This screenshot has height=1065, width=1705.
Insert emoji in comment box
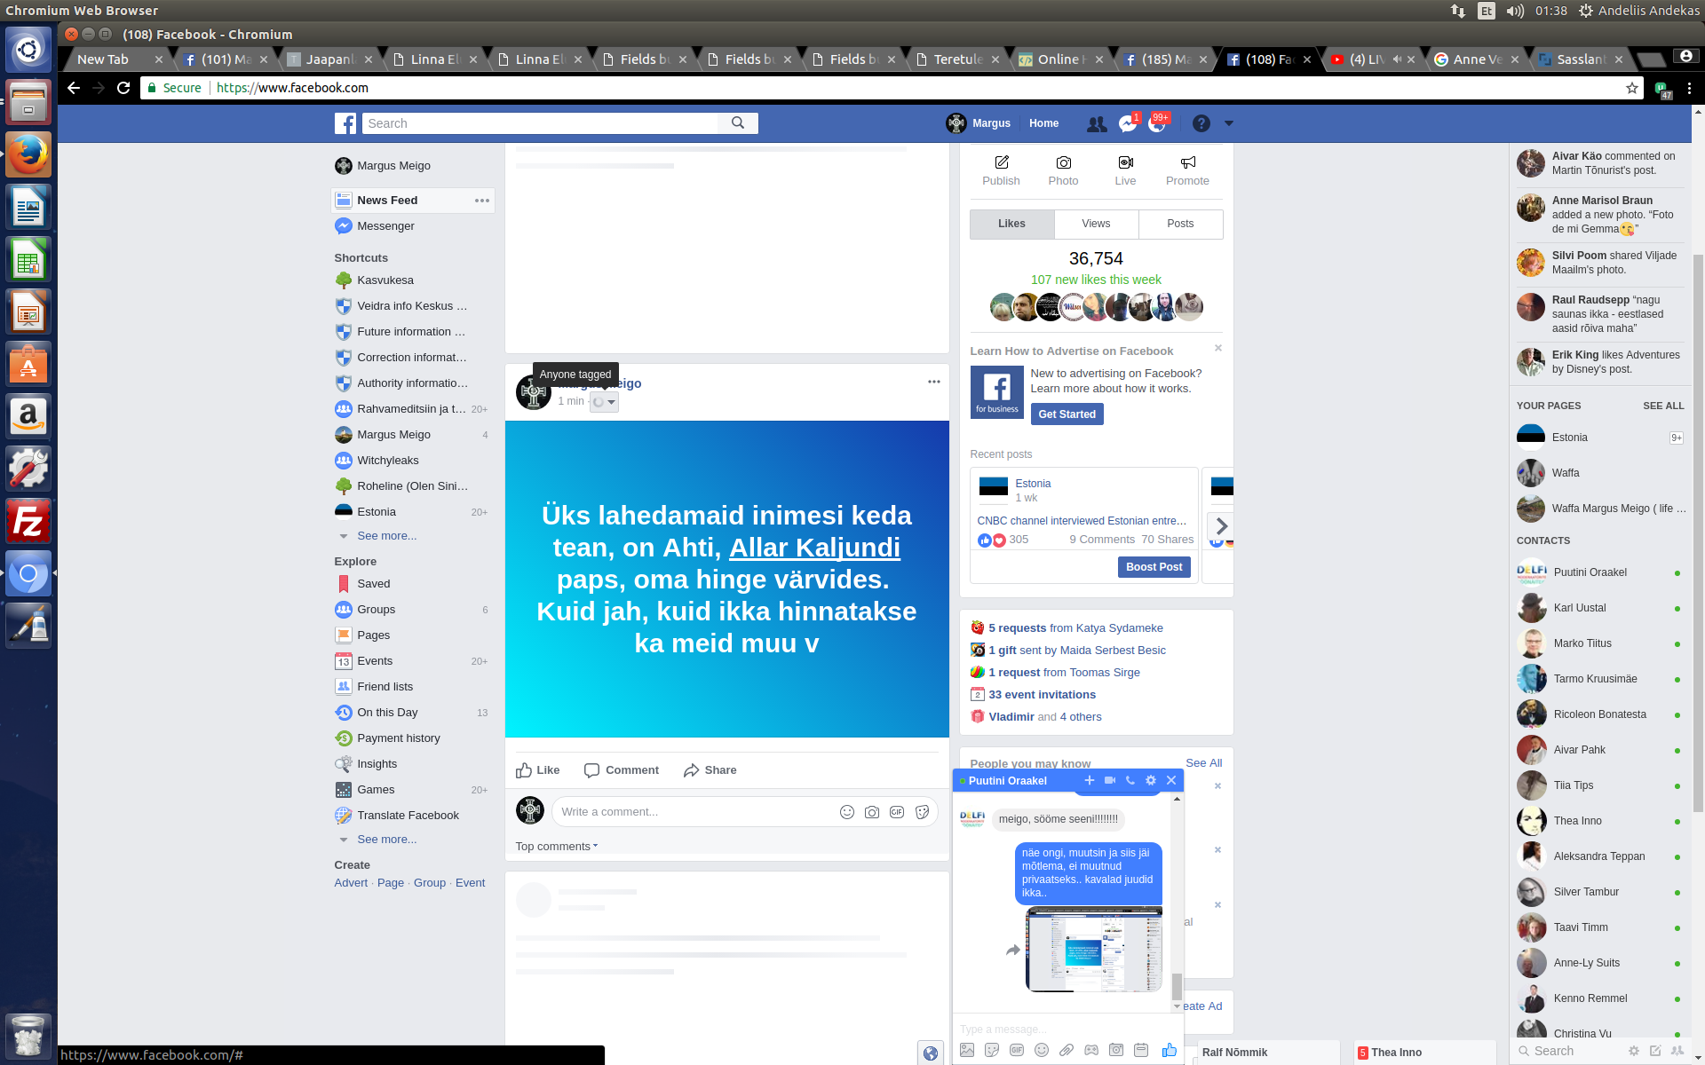847,812
